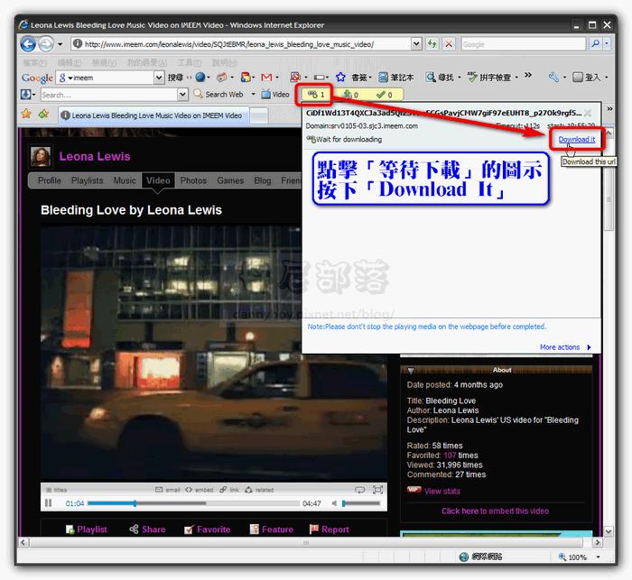Switch to the Photos tab
The width and height of the screenshot is (632, 580).
[x=193, y=180]
